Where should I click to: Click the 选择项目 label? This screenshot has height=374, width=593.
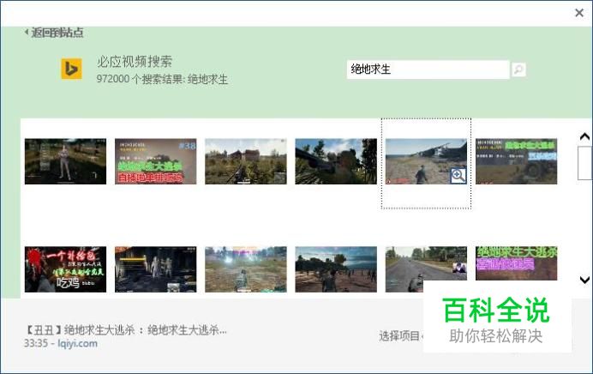click(x=399, y=335)
